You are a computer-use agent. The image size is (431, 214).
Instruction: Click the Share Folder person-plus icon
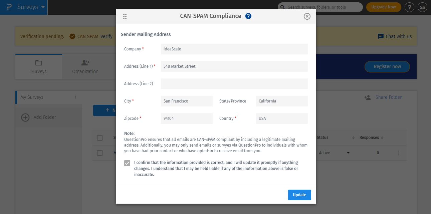click(368, 97)
